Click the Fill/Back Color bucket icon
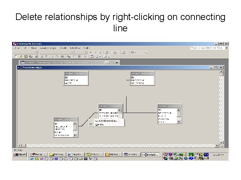This screenshot has width=241, height=180. 107,52
